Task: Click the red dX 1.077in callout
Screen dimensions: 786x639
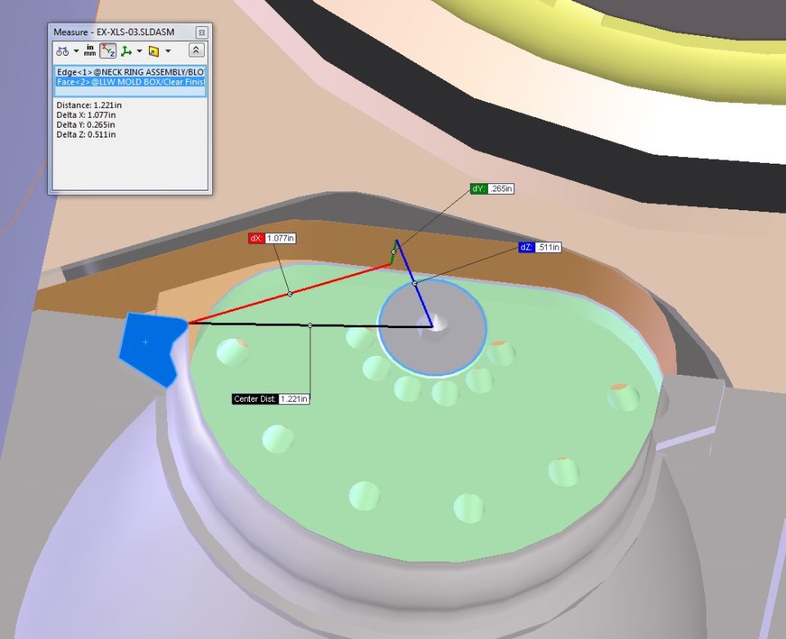Action: tap(272, 238)
